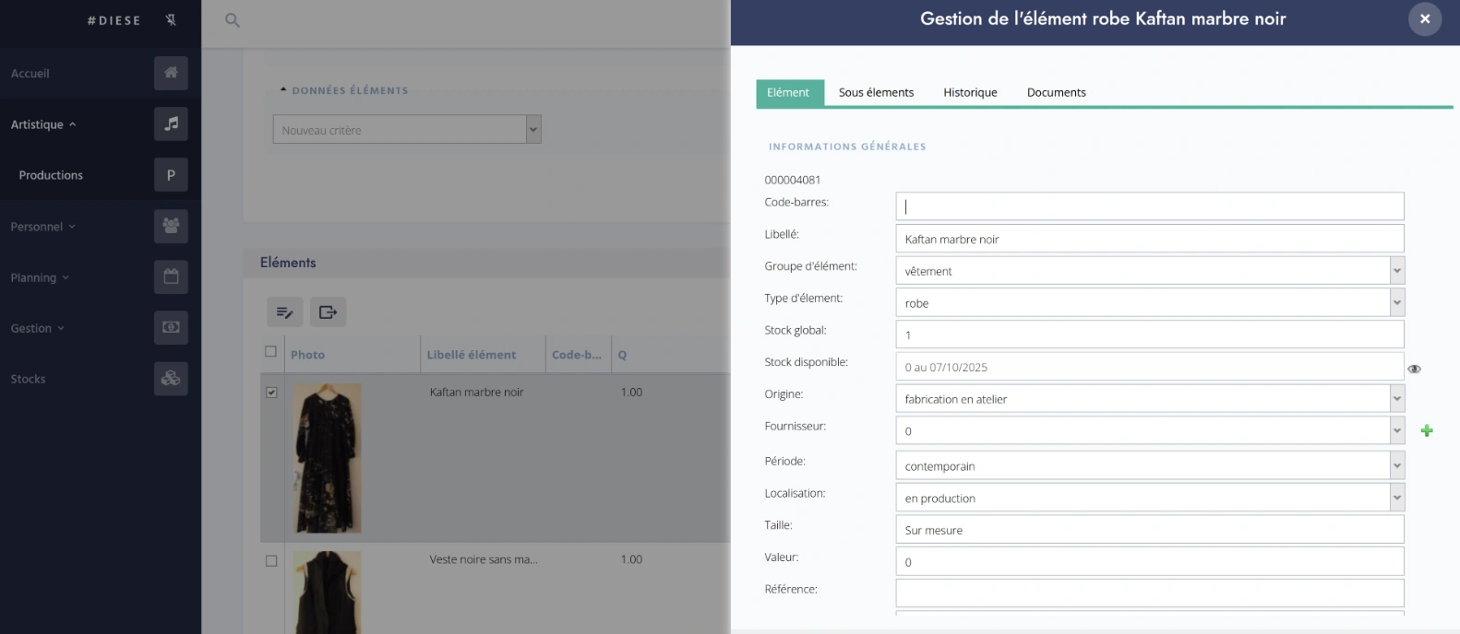The width and height of the screenshot is (1460, 634).
Task: Check the Veste noire row checkbox
Action: point(271,560)
